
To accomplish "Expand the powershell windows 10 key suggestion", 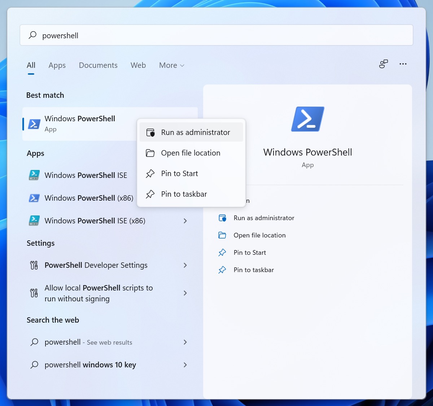I will click(185, 365).
